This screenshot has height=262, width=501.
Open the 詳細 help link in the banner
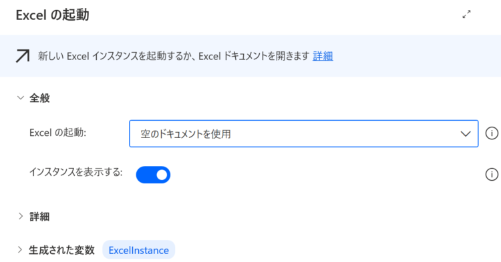(x=323, y=56)
